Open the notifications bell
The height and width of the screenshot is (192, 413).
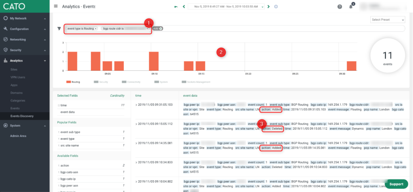tap(351, 7)
